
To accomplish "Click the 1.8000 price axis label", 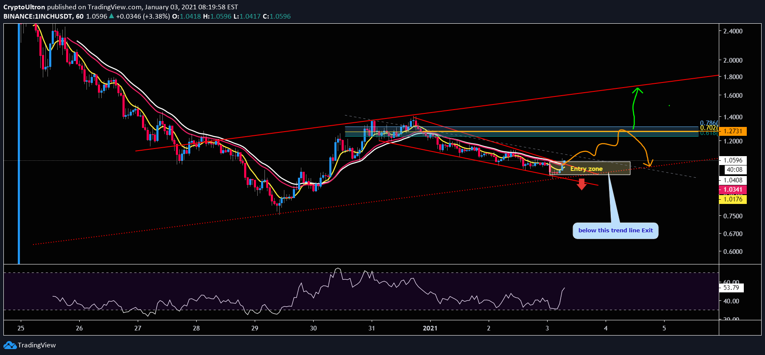I will pyautogui.click(x=733, y=77).
